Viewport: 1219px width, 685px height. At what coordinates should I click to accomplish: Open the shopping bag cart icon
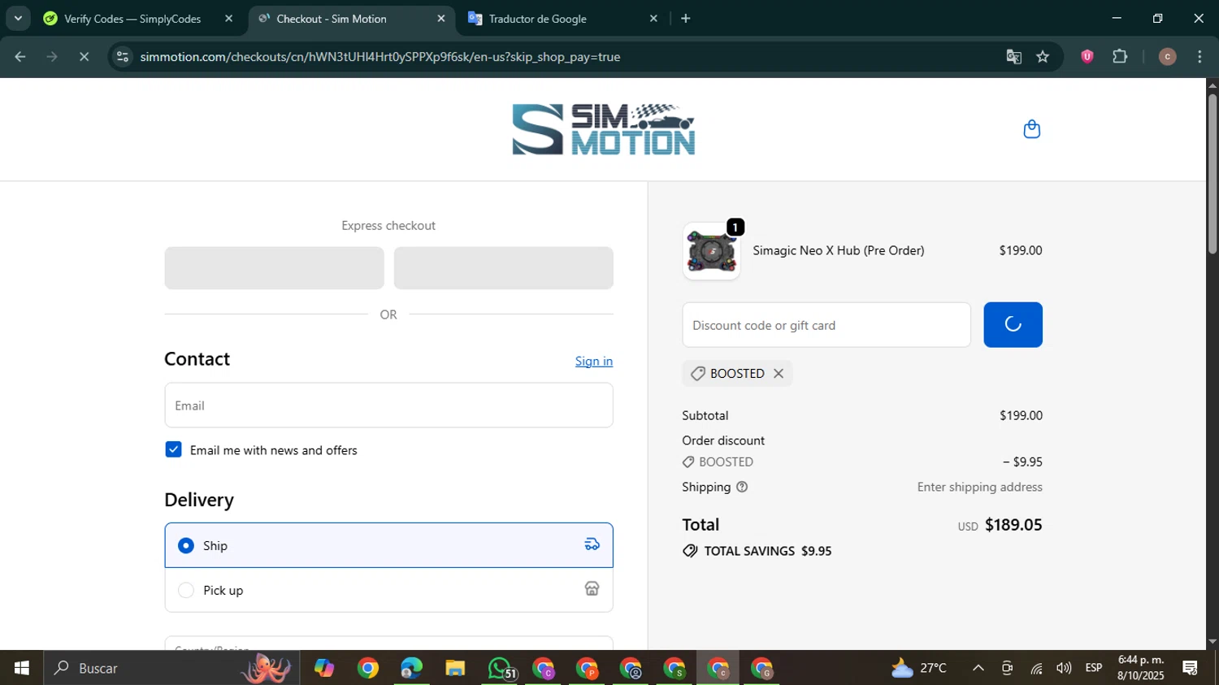point(1031,129)
